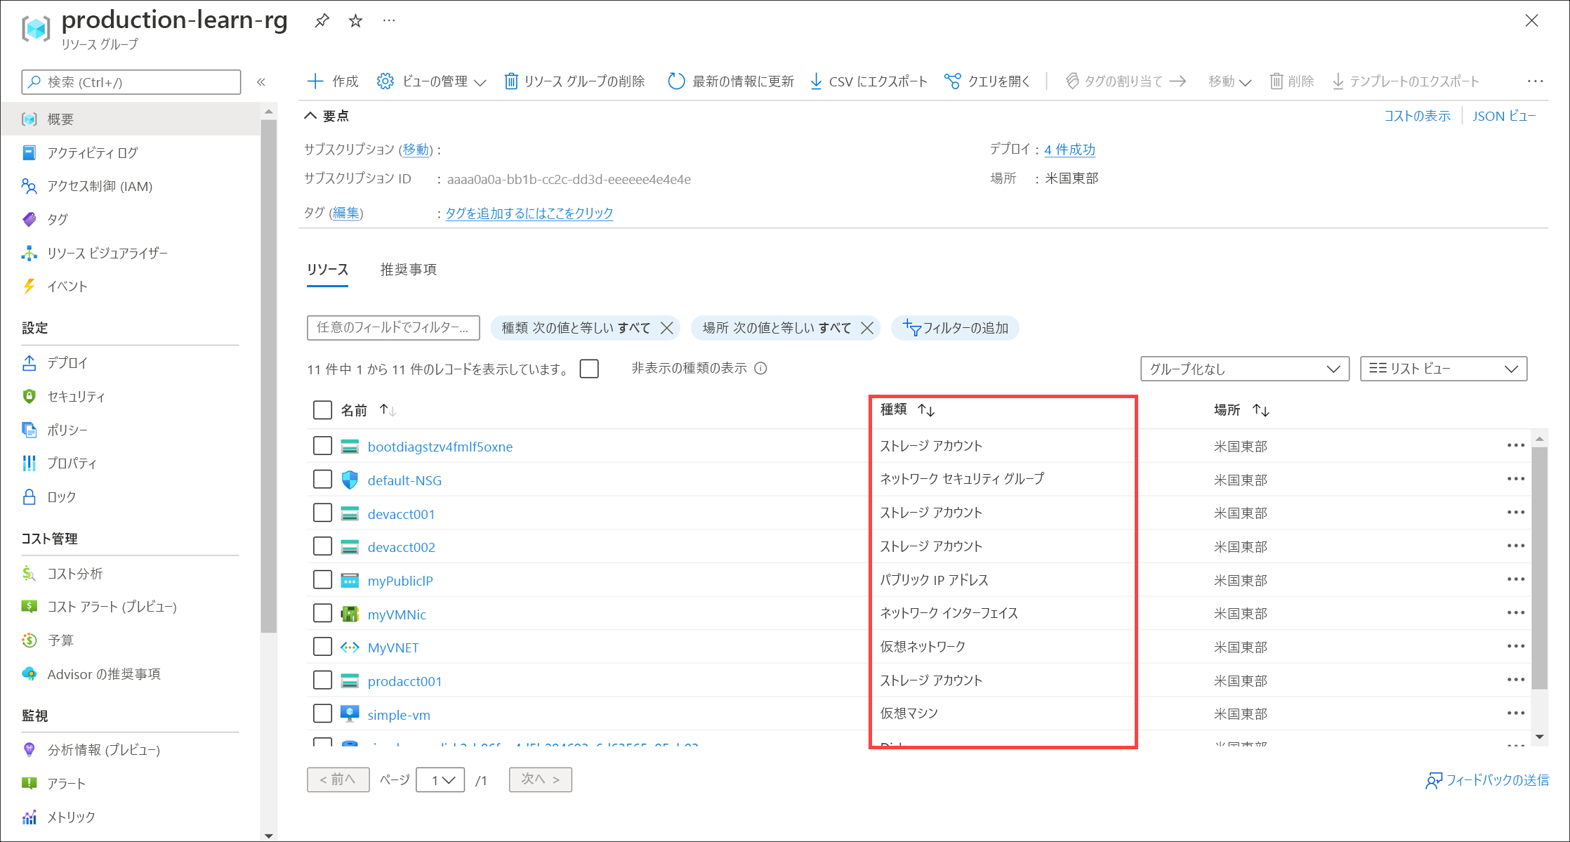Sort by the 名前 column

coord(369,410)
